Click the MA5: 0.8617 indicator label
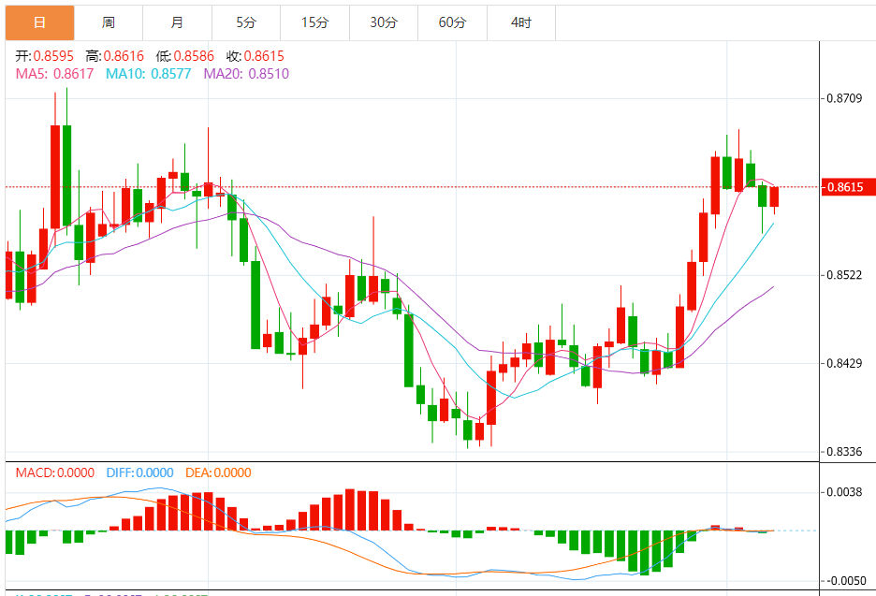876x596 pixels. coord(54,74)
